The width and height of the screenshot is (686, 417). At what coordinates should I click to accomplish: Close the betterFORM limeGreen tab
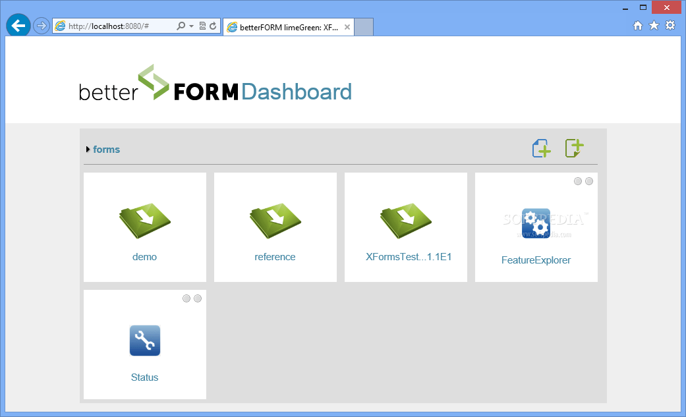coord(347,27)
